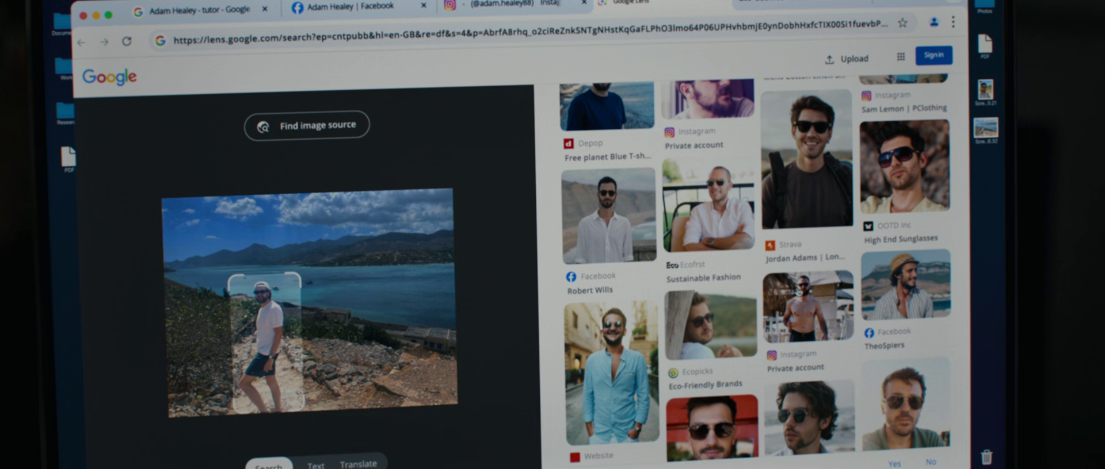Image resolution: width=1105 pixels, height=469 pixels.
Task: Open the desktop Trash icon
Action: 986,457
